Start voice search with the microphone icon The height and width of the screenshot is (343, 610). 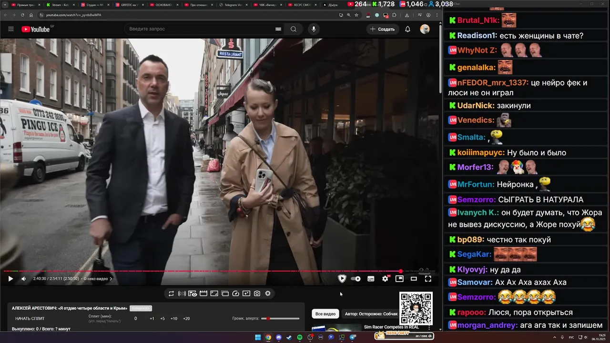tap(314, 29)
